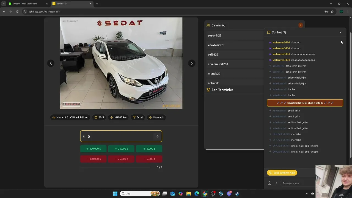Open Discord from the taskbar
The image size is (352, 198).
(229, 194)
